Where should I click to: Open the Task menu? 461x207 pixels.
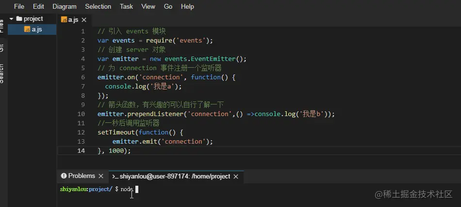pyautogui.click(x=126, y=6)
